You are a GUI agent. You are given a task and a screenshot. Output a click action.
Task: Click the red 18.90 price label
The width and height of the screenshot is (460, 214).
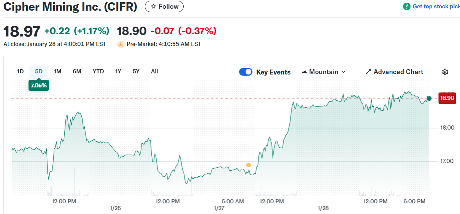[447, 98]
